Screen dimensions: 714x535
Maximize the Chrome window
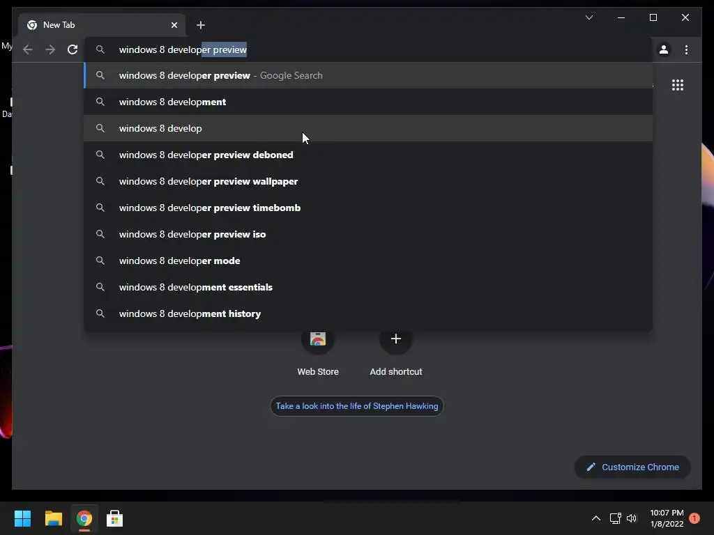tap(653, 17)
